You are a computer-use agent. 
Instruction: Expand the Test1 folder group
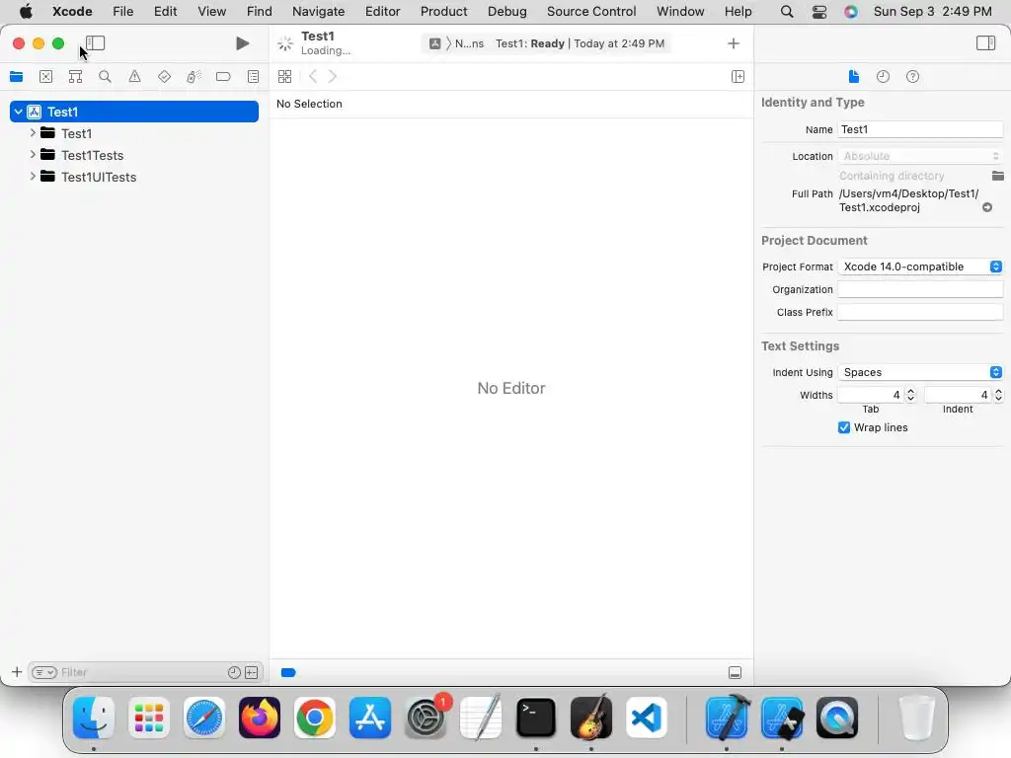(x=33, y=133)
